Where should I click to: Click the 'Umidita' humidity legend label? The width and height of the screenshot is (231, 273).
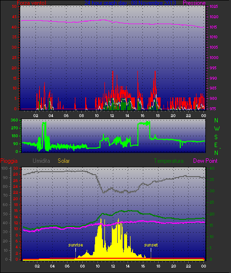click(41, 161)
